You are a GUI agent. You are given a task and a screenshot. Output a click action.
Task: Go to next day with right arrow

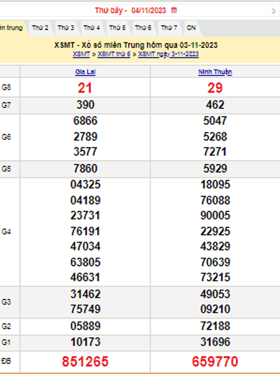tap(274, 11)
